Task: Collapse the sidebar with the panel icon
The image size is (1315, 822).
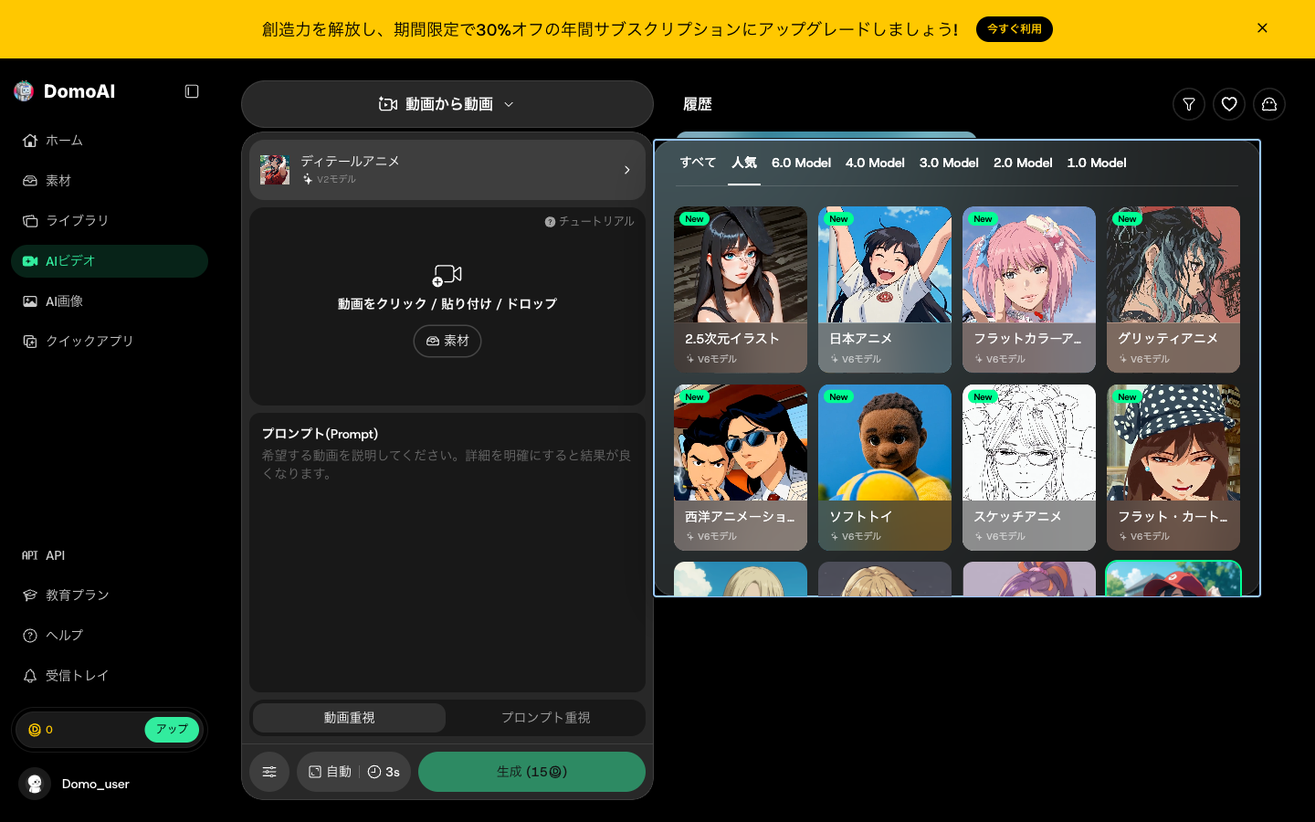Action: (192, 91)
